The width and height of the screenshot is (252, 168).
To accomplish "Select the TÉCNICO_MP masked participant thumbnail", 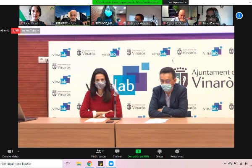I will click(108, 16).
